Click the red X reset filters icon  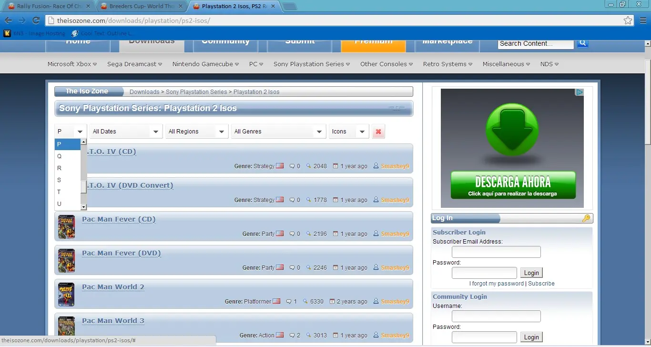(378, 132)
